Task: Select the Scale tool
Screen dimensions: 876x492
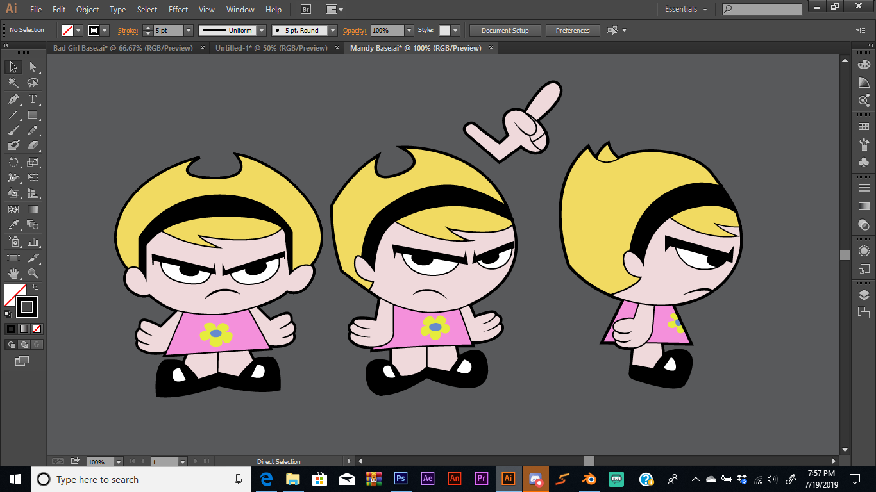Action: (33, 163)
